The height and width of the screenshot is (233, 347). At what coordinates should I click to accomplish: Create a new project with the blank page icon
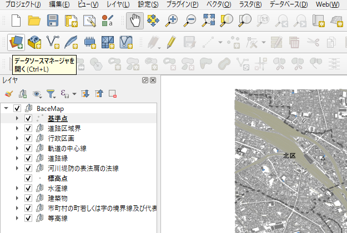pos(16,21)
